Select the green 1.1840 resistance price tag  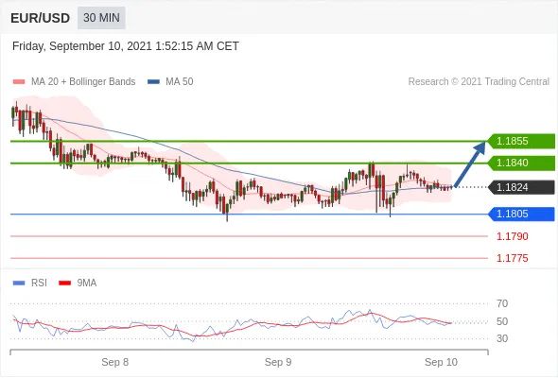click(x=521, y=163)
